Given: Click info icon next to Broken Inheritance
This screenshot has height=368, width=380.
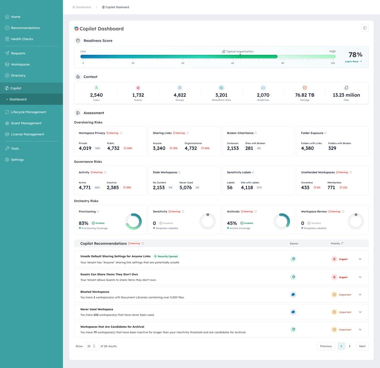Looking at the screenshot, I should coord(256,133).
